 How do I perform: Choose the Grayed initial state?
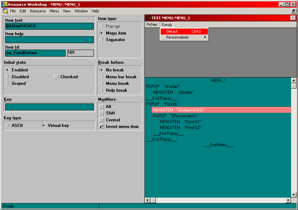7,83
